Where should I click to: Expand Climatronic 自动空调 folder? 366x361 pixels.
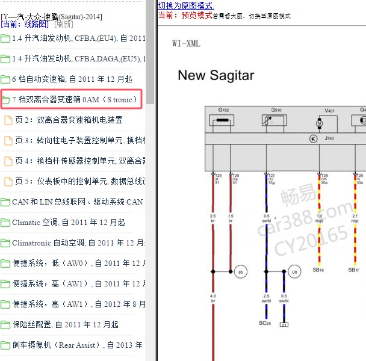79,243
